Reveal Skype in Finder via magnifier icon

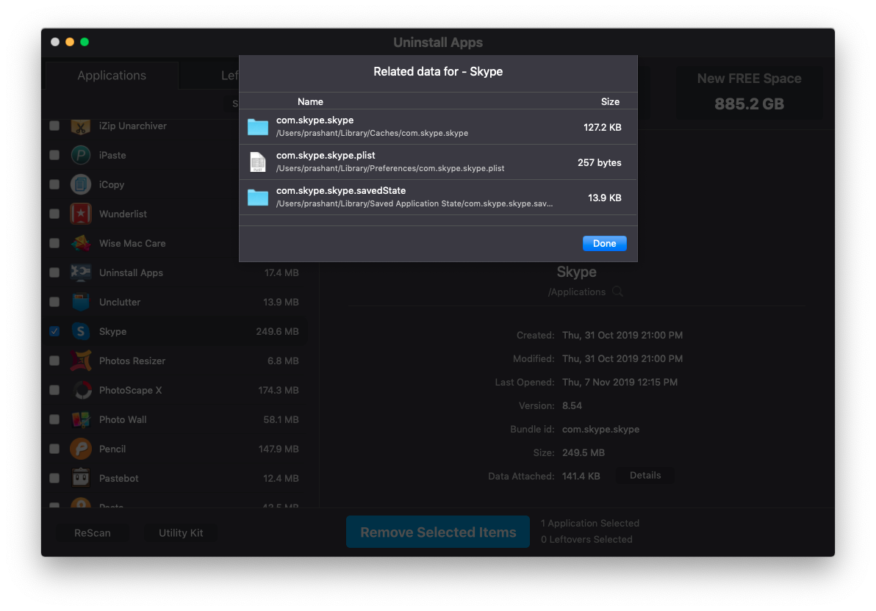pos(617,292)
